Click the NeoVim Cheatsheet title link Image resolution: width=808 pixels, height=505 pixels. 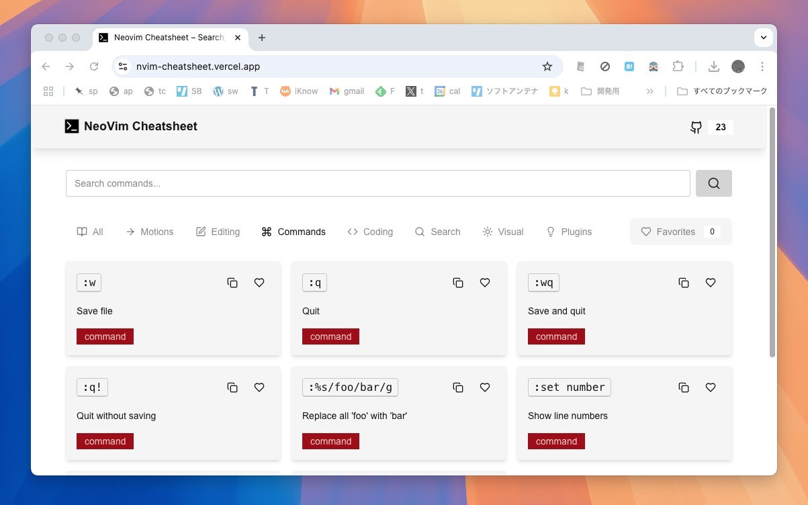[x=140, y=126]
